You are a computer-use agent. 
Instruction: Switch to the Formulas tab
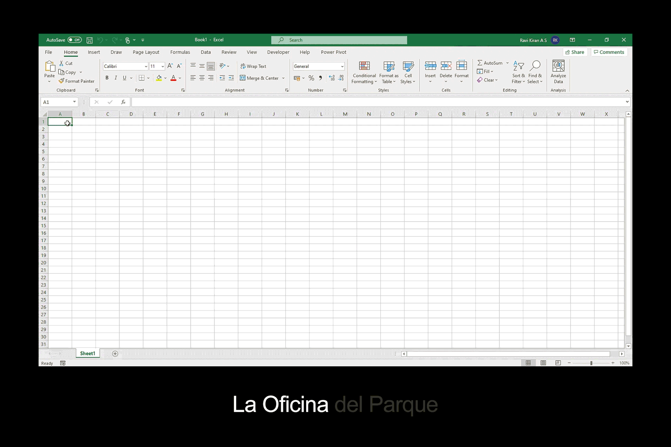pos(180,52)
